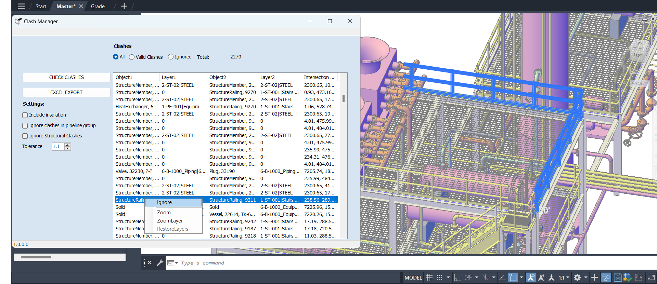Screen dimensions: 657x284
Task: Toggle polar tracking icon
Action: (468, 278)
